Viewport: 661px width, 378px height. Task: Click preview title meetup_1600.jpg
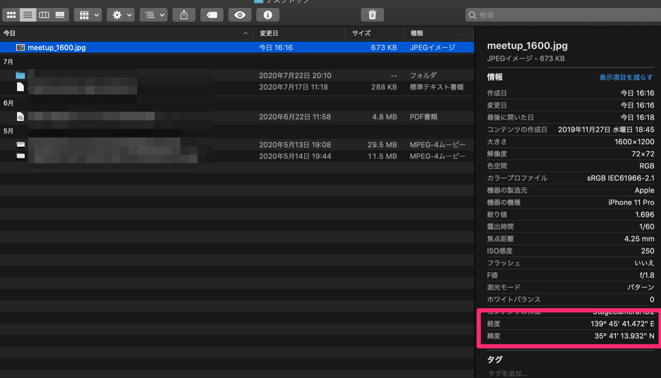[x=527, y=46]
